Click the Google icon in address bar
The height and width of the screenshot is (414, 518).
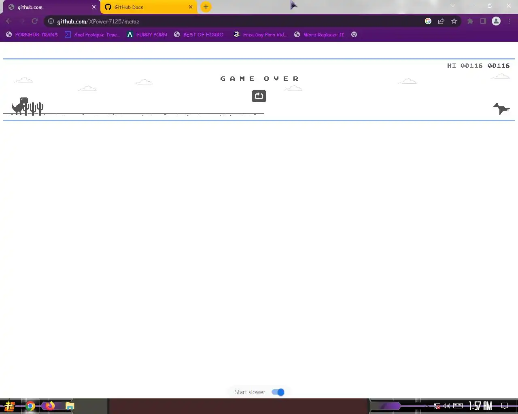pyautogui.click(x=428, y=21)
